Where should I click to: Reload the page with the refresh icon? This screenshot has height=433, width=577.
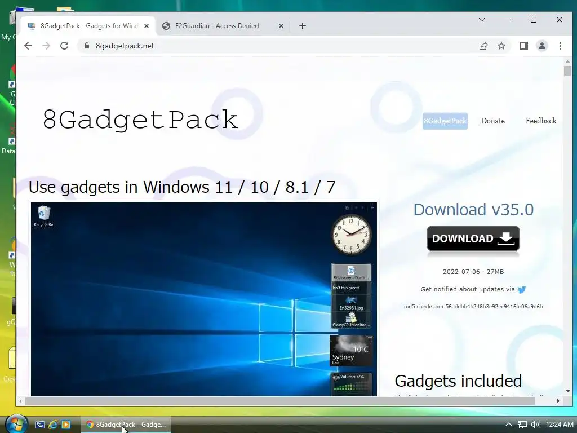(64, 46)
